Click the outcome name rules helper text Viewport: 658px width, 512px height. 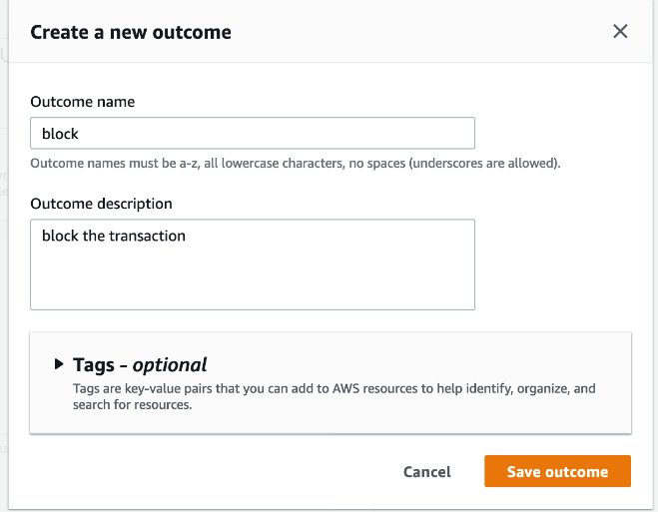click(295, 163)
